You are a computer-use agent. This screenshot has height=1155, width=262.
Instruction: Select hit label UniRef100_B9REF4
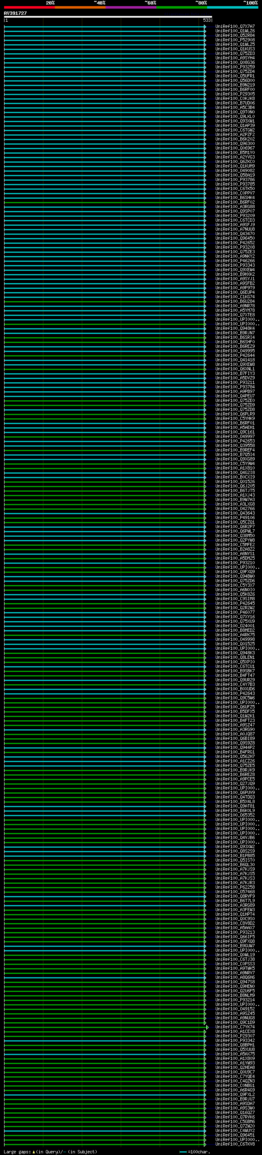tap(235, 450)
